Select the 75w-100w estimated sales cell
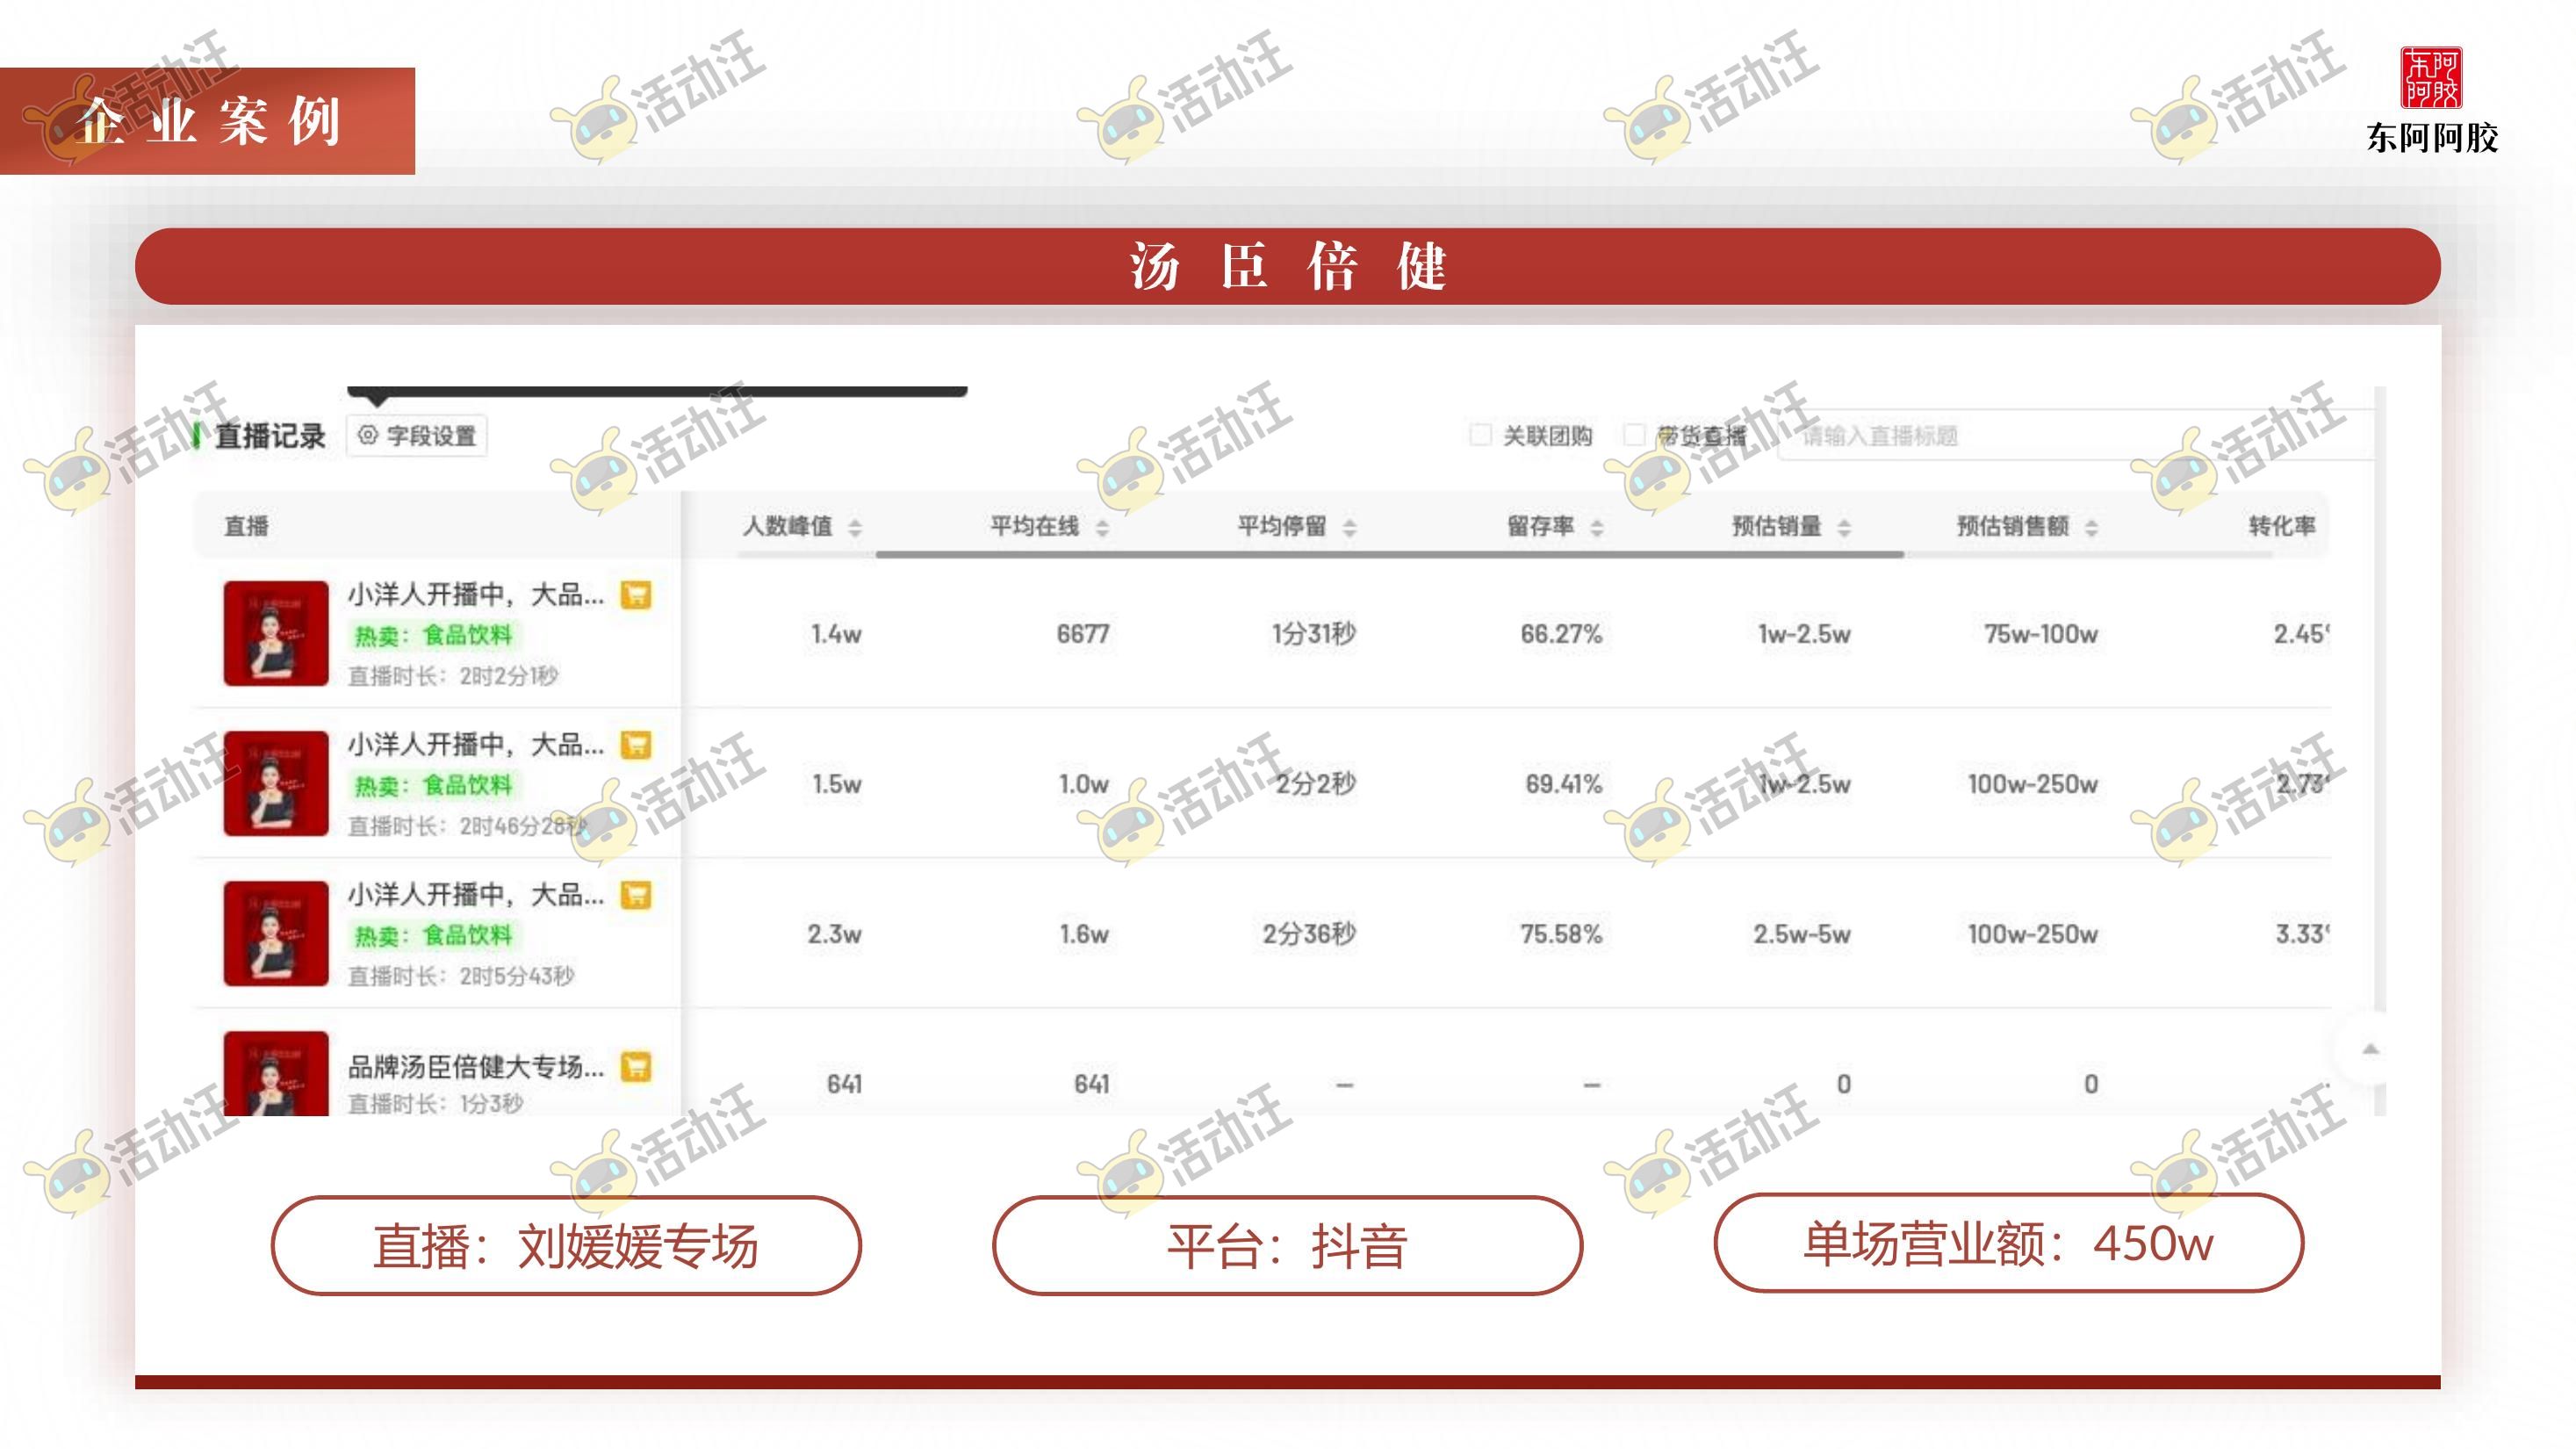The image size is (2576, 1449). [2041, 634]
